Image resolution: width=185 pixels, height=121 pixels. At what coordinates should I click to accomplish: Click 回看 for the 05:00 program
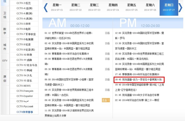[107, 59]
